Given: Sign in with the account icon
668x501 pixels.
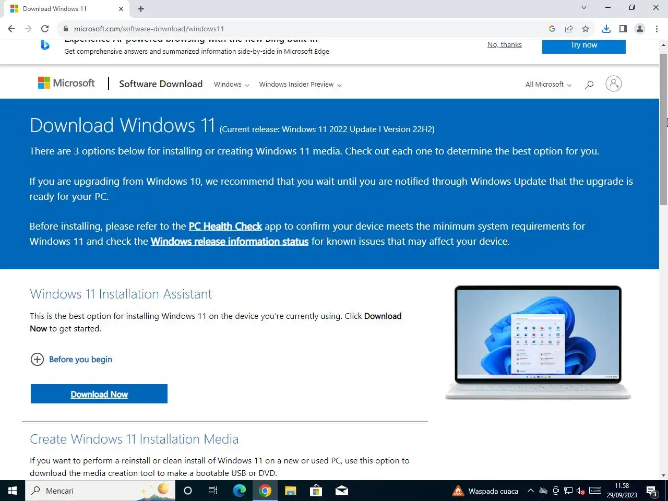Looking at the screenshot, I should 614,83.
